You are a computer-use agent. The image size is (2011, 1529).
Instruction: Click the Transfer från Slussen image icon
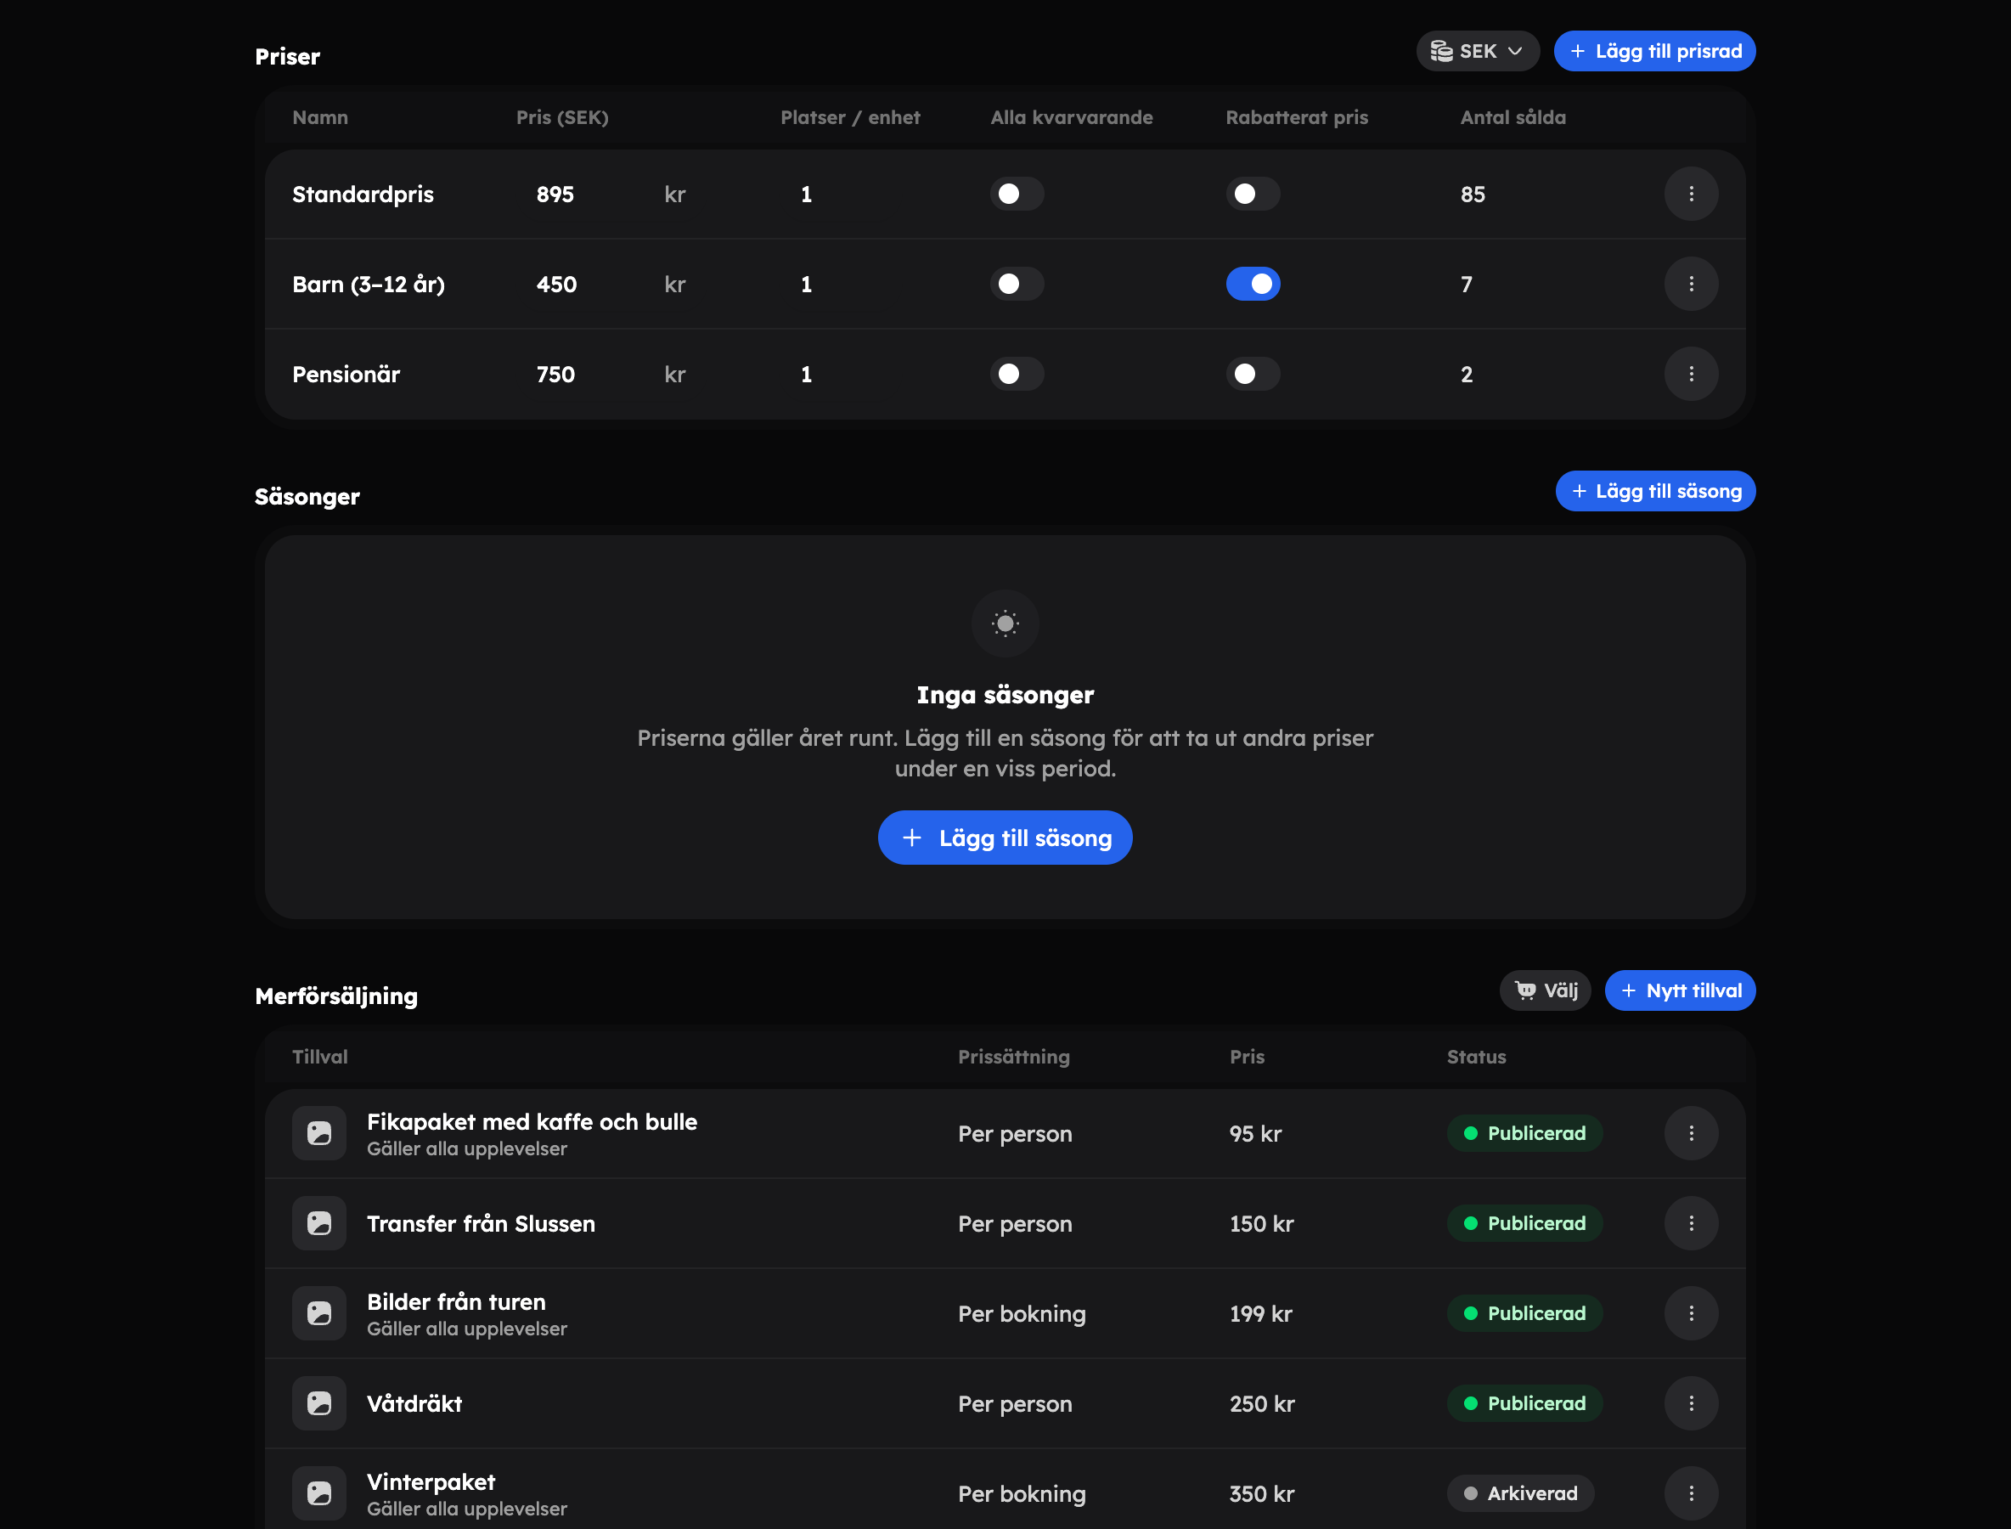pos(319,1223)
